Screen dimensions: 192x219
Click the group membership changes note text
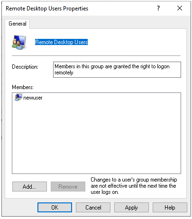134,186
